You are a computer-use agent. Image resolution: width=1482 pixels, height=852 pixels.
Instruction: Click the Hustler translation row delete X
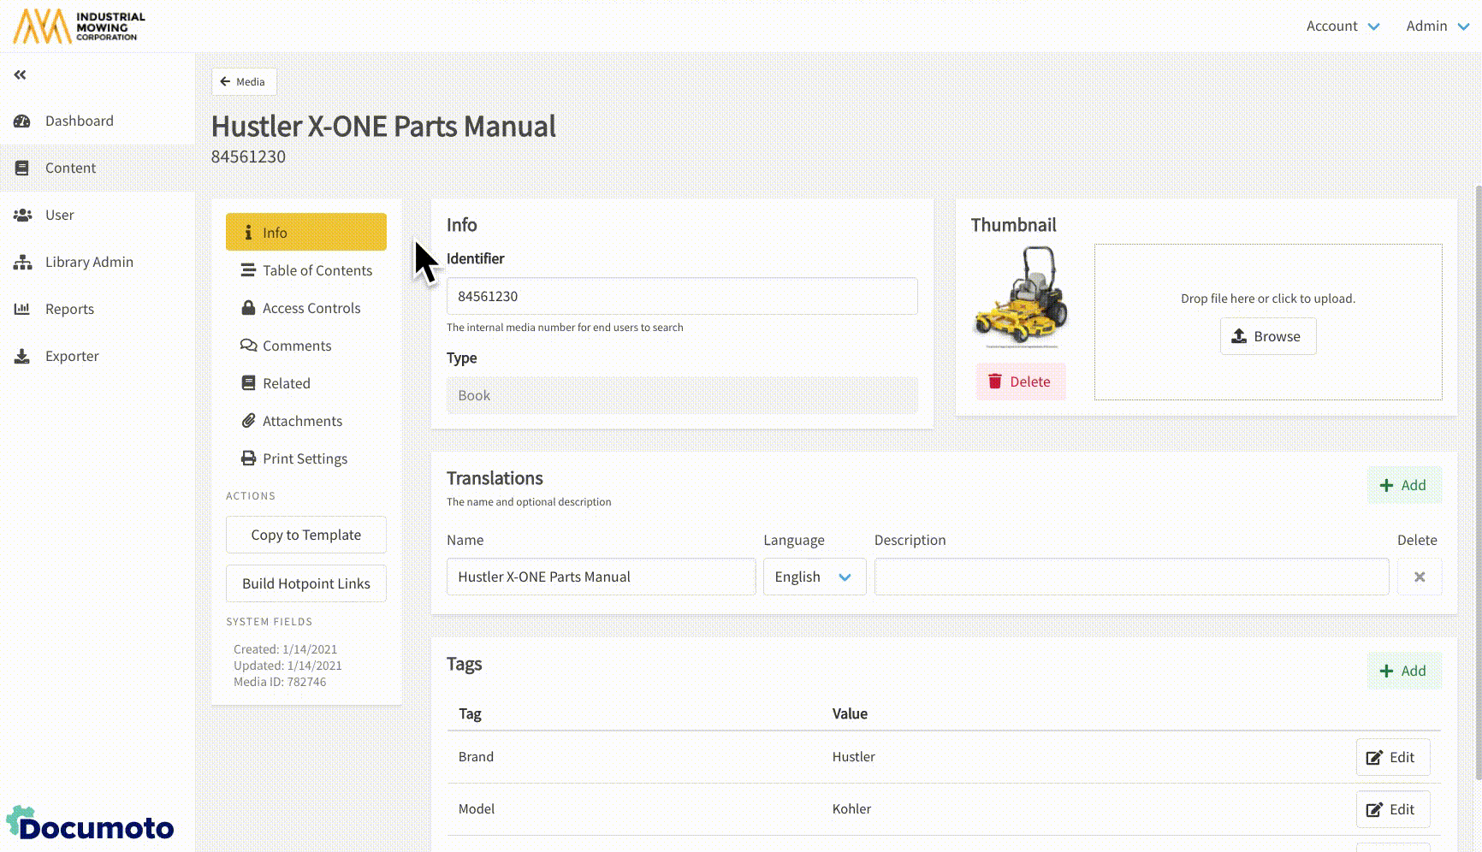(1419, 577)
